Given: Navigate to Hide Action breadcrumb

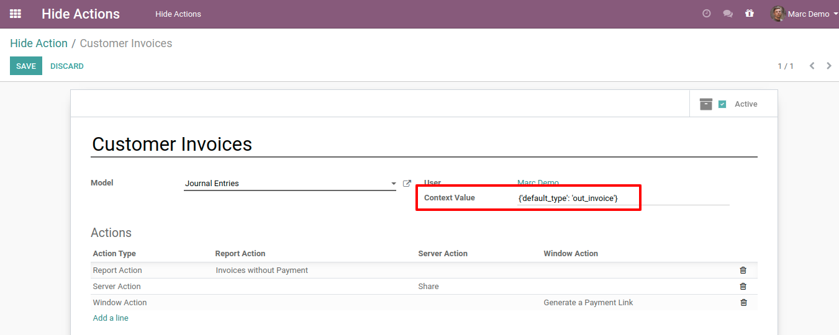Looking at the screenshot, I should point(39,43).
